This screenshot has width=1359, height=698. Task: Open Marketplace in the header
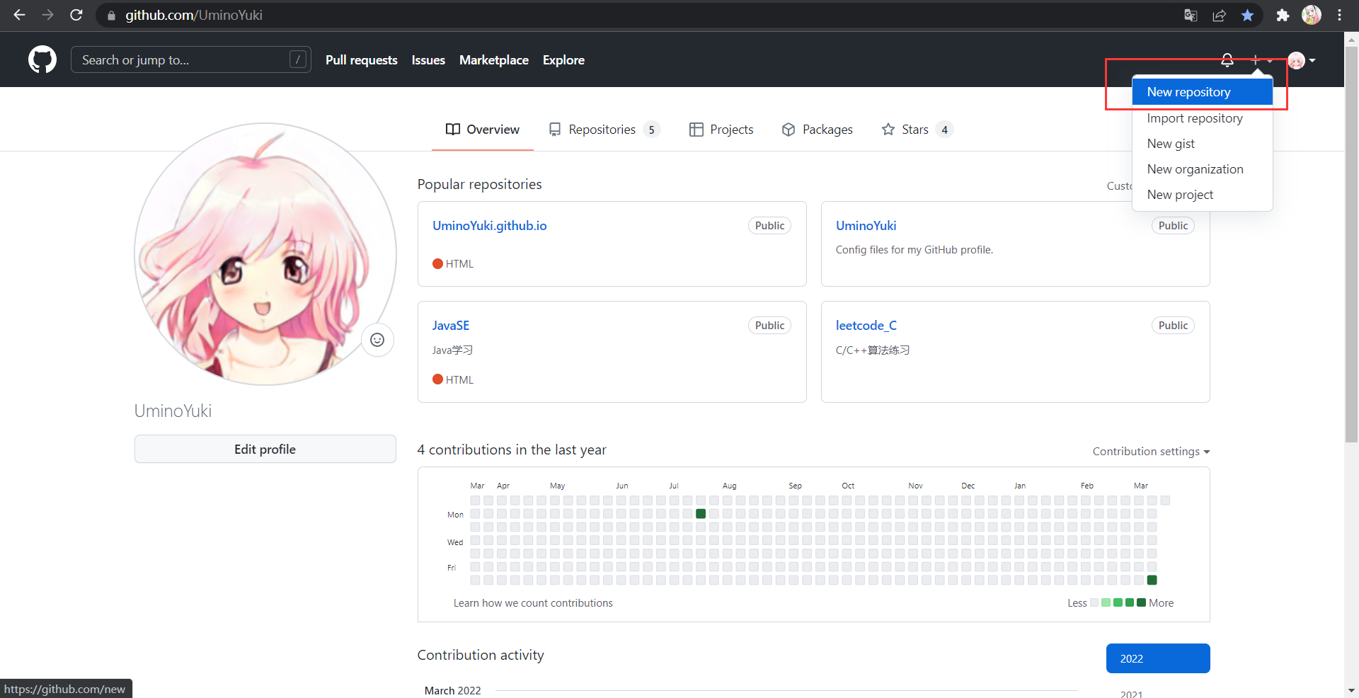tap(494, 60)
